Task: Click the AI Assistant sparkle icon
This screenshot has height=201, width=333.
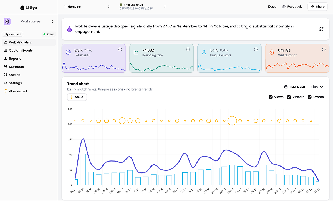Action: click(5, 91)
